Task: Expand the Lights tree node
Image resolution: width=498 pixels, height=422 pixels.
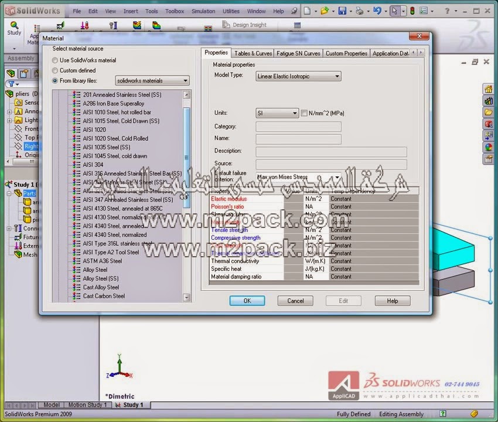Action: tap(9, 120)
